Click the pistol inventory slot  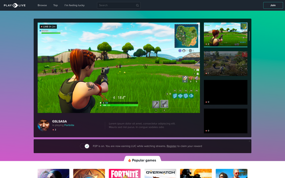[x=164, y=104]
